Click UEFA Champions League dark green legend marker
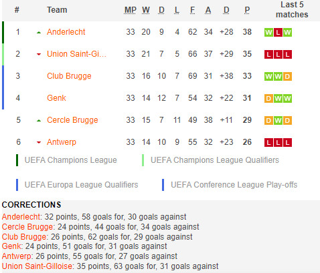 coord(17,160)
